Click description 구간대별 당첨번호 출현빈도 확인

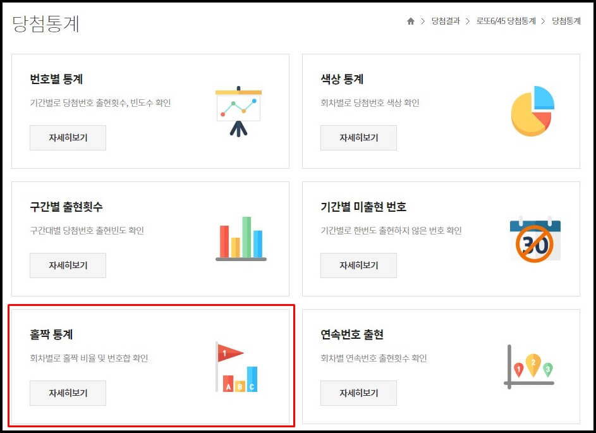coord(87,231)
